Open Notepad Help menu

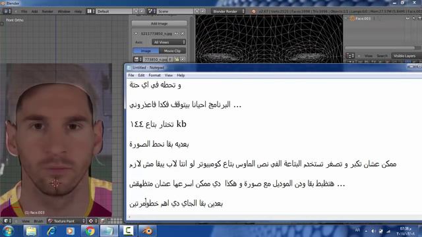(x=181, y=75)
